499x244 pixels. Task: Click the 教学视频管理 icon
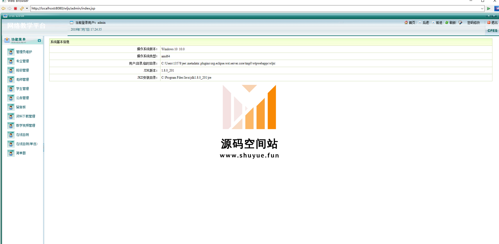point(11,126)
